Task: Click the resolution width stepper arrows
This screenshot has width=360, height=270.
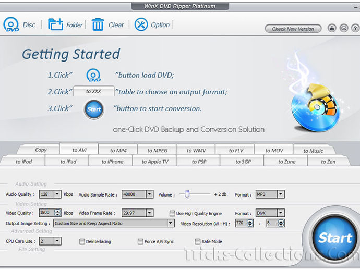Action: tap(250, 223)
